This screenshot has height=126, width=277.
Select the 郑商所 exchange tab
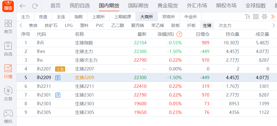click(x=169, y=17)
